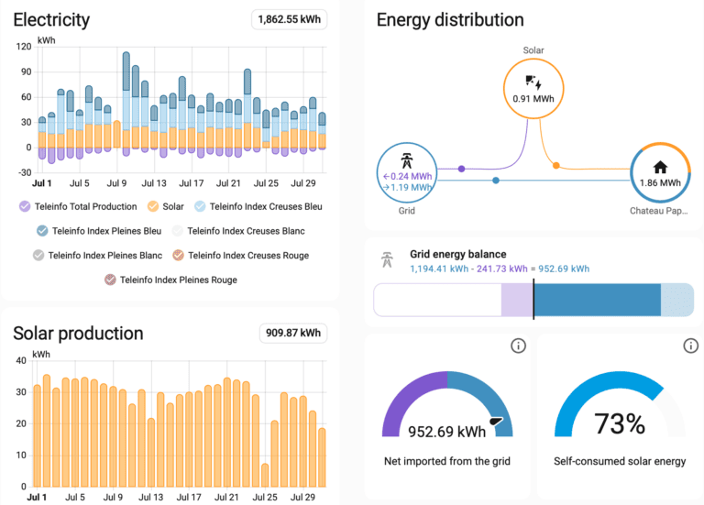704x505 pixels.
Task: Click the 73% gauge reading
Action: (x=620, y=423)
